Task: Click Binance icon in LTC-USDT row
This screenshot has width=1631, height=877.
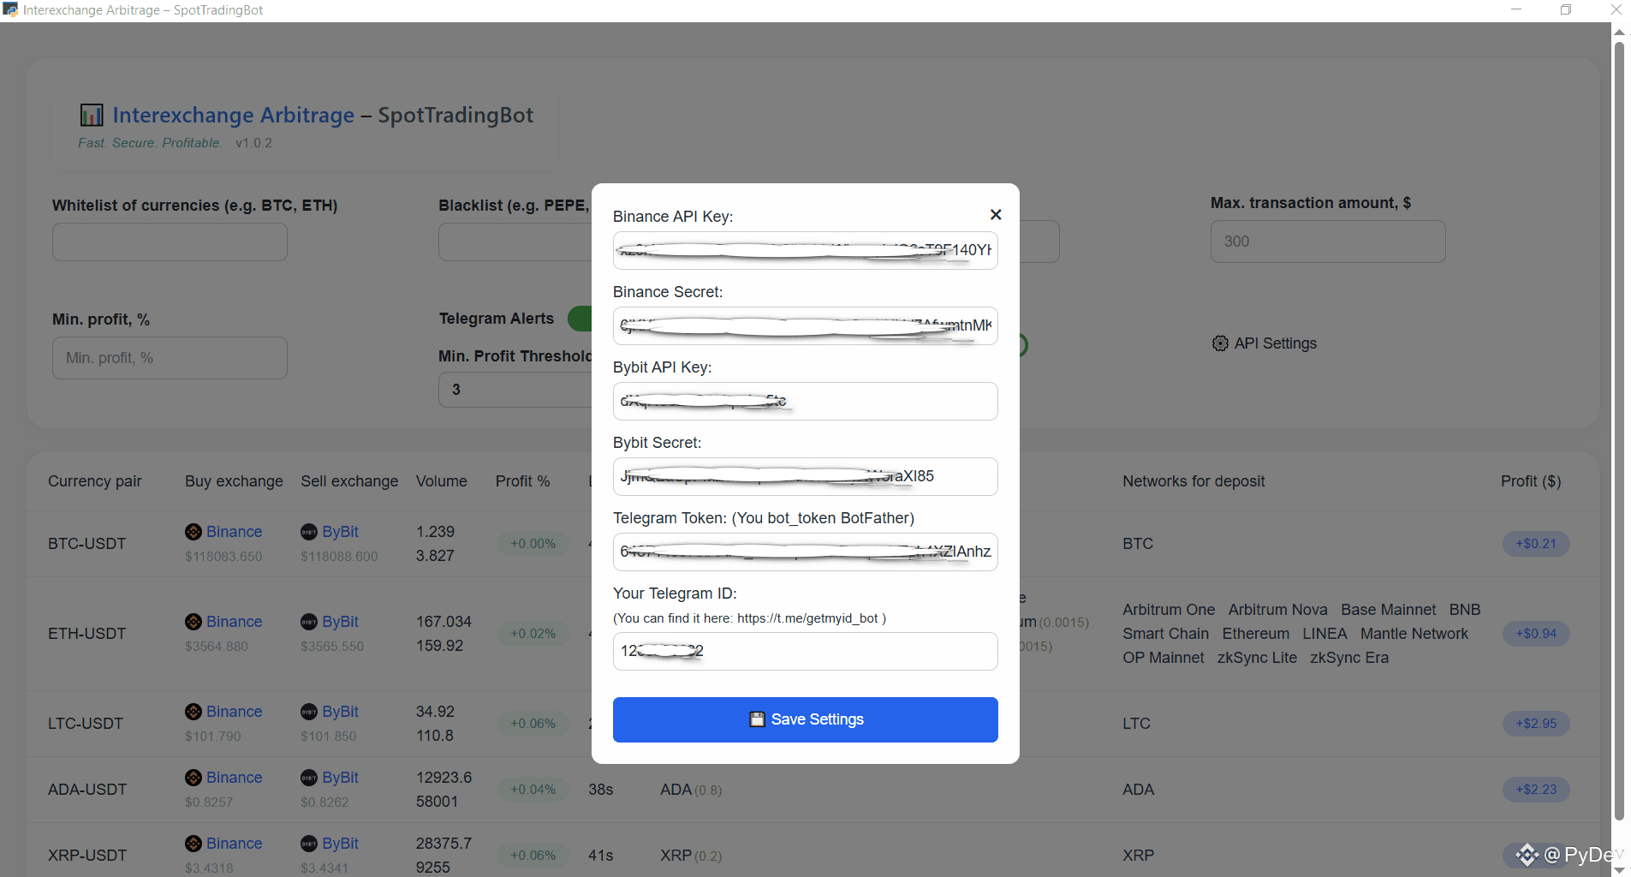Action: (x=193, y=712)
